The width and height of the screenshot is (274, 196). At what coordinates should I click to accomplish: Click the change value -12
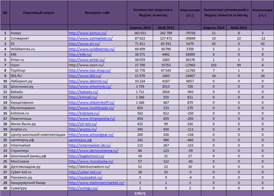262,39
